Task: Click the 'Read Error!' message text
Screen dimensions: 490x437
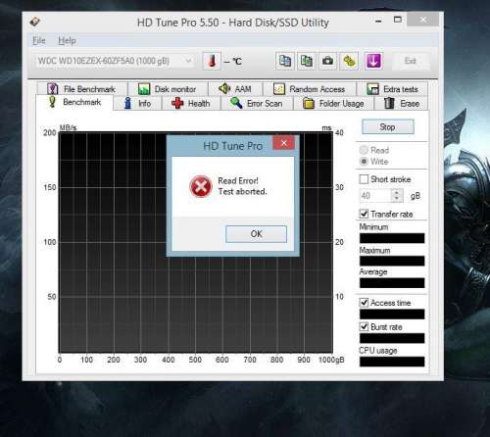Action: coord(238,180)
